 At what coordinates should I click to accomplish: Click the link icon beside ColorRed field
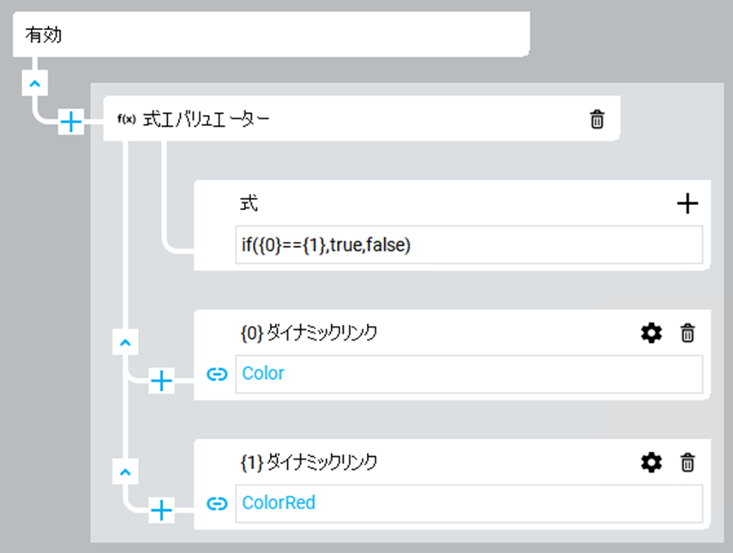(x=217, y=503)
